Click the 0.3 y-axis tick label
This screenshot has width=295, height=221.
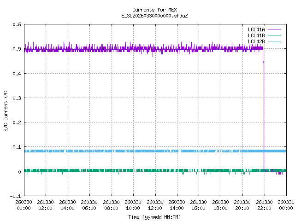[x=17, y=98]
